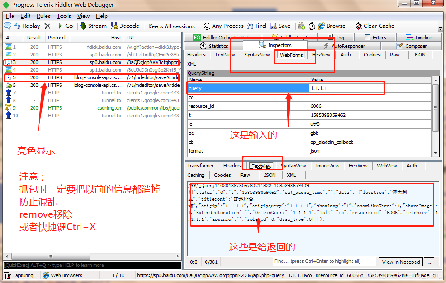Replay the selected session

pyautogui.click(x=27, y=26)
